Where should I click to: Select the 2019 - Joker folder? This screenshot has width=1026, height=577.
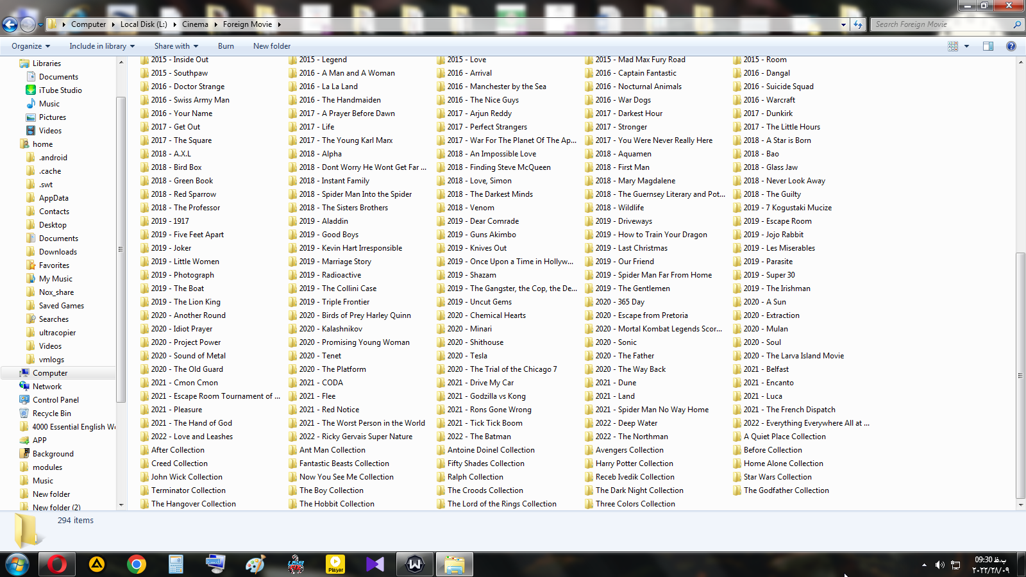click(171, 248)
